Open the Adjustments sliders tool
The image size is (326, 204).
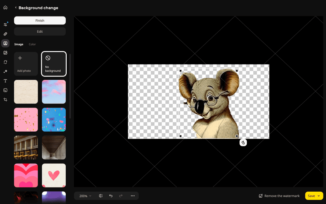tap(5, 24)
